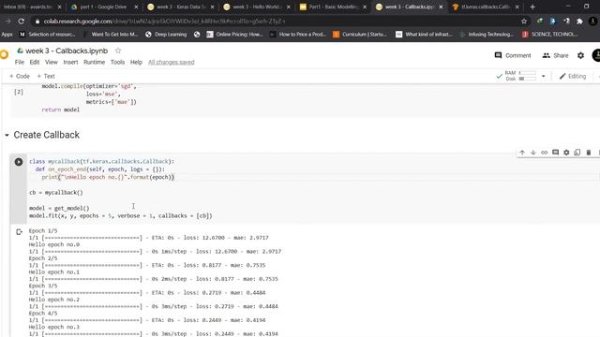
Task: Open the File menu
Action: click(20, 63)
